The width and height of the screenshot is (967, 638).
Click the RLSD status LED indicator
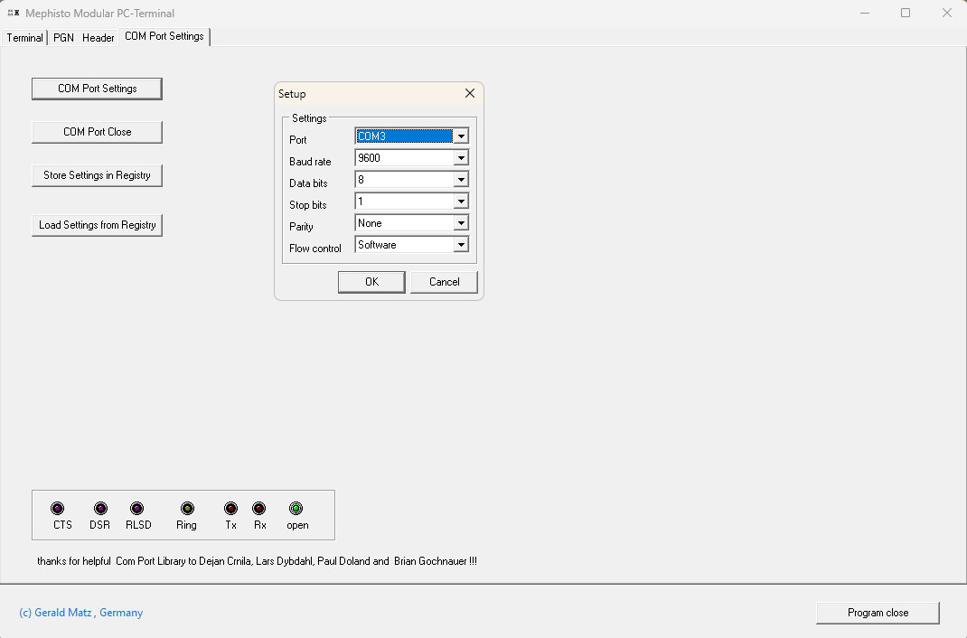click(x=136, y=509)
